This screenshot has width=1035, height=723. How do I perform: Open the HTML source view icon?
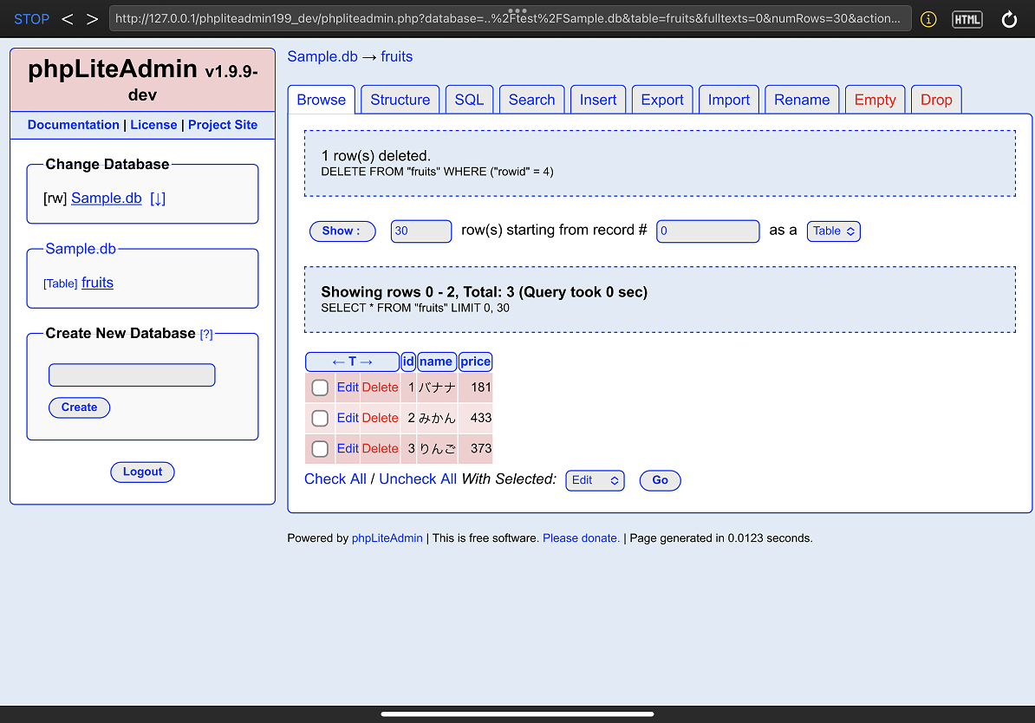967,19
